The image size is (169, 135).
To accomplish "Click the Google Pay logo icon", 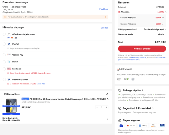I will pos(9,55).
